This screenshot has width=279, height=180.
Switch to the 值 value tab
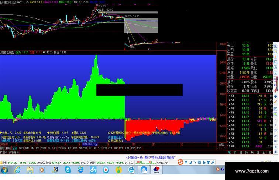pos(258,153)
